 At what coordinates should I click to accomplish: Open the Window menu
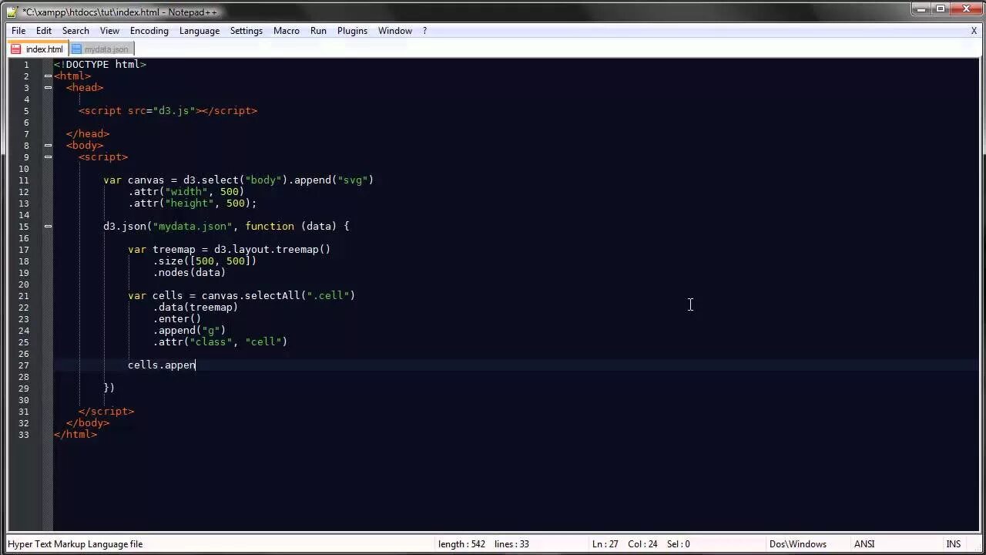tap(395, 31)
